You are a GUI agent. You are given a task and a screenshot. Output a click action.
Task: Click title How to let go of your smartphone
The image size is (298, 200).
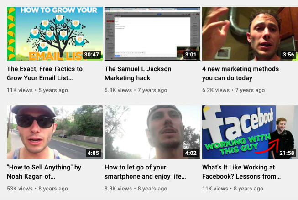pos(145,172)
